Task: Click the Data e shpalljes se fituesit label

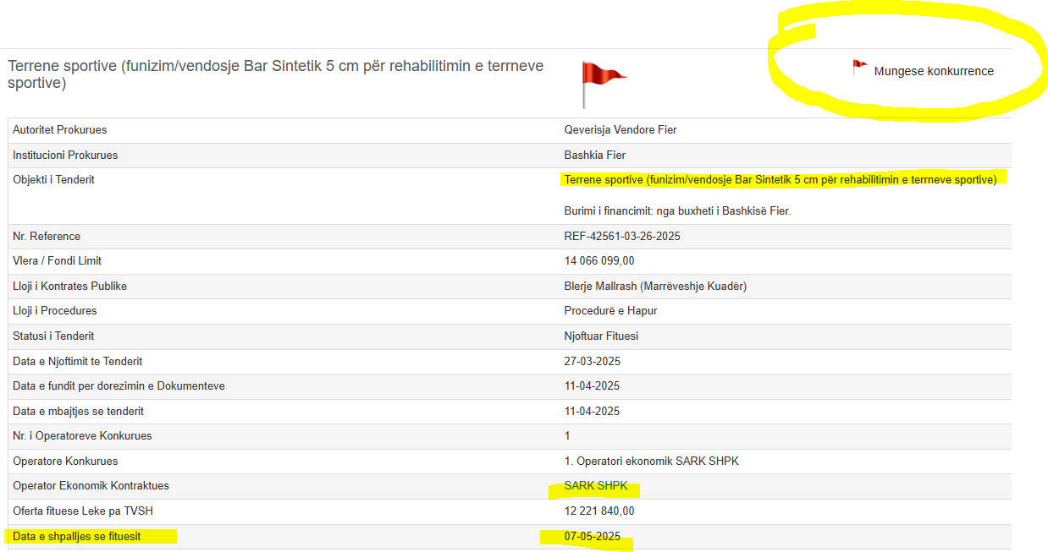Action: [x=76, y=537]
